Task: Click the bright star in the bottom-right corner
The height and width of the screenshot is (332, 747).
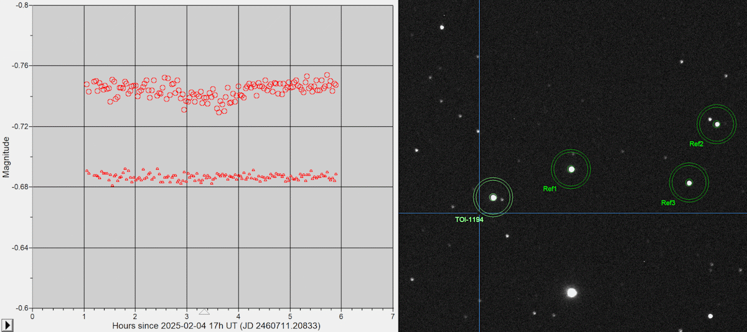Action: point(710,316)
